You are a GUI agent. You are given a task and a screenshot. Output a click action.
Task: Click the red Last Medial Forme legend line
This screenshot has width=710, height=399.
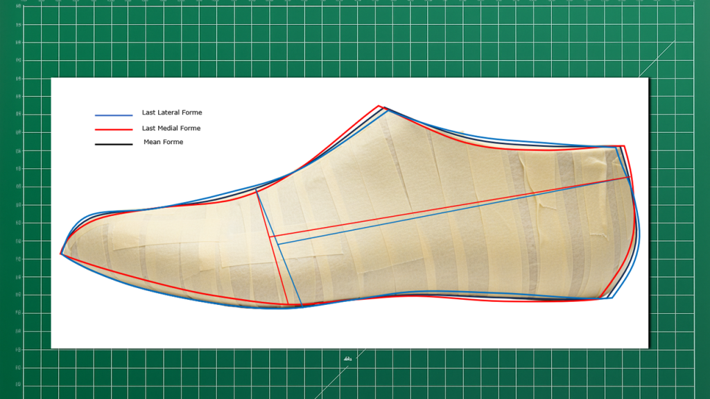tap(114, 130)
